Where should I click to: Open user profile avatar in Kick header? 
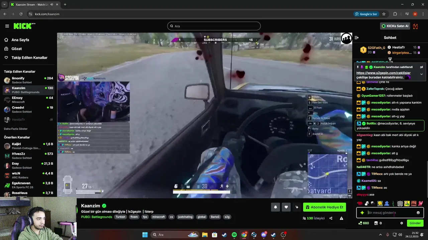coord(416,26)
